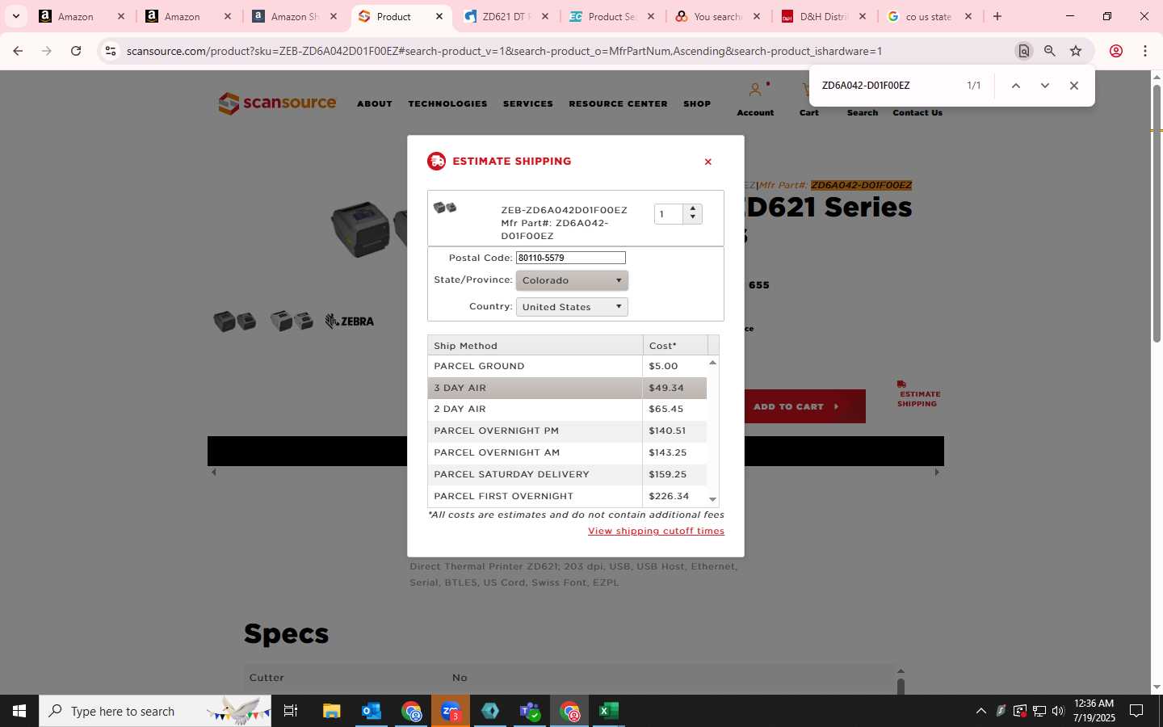Click the printer thumbnail in the shipping dialog
The width and height of the screenshot is (1163, 727).
point(445,208)
